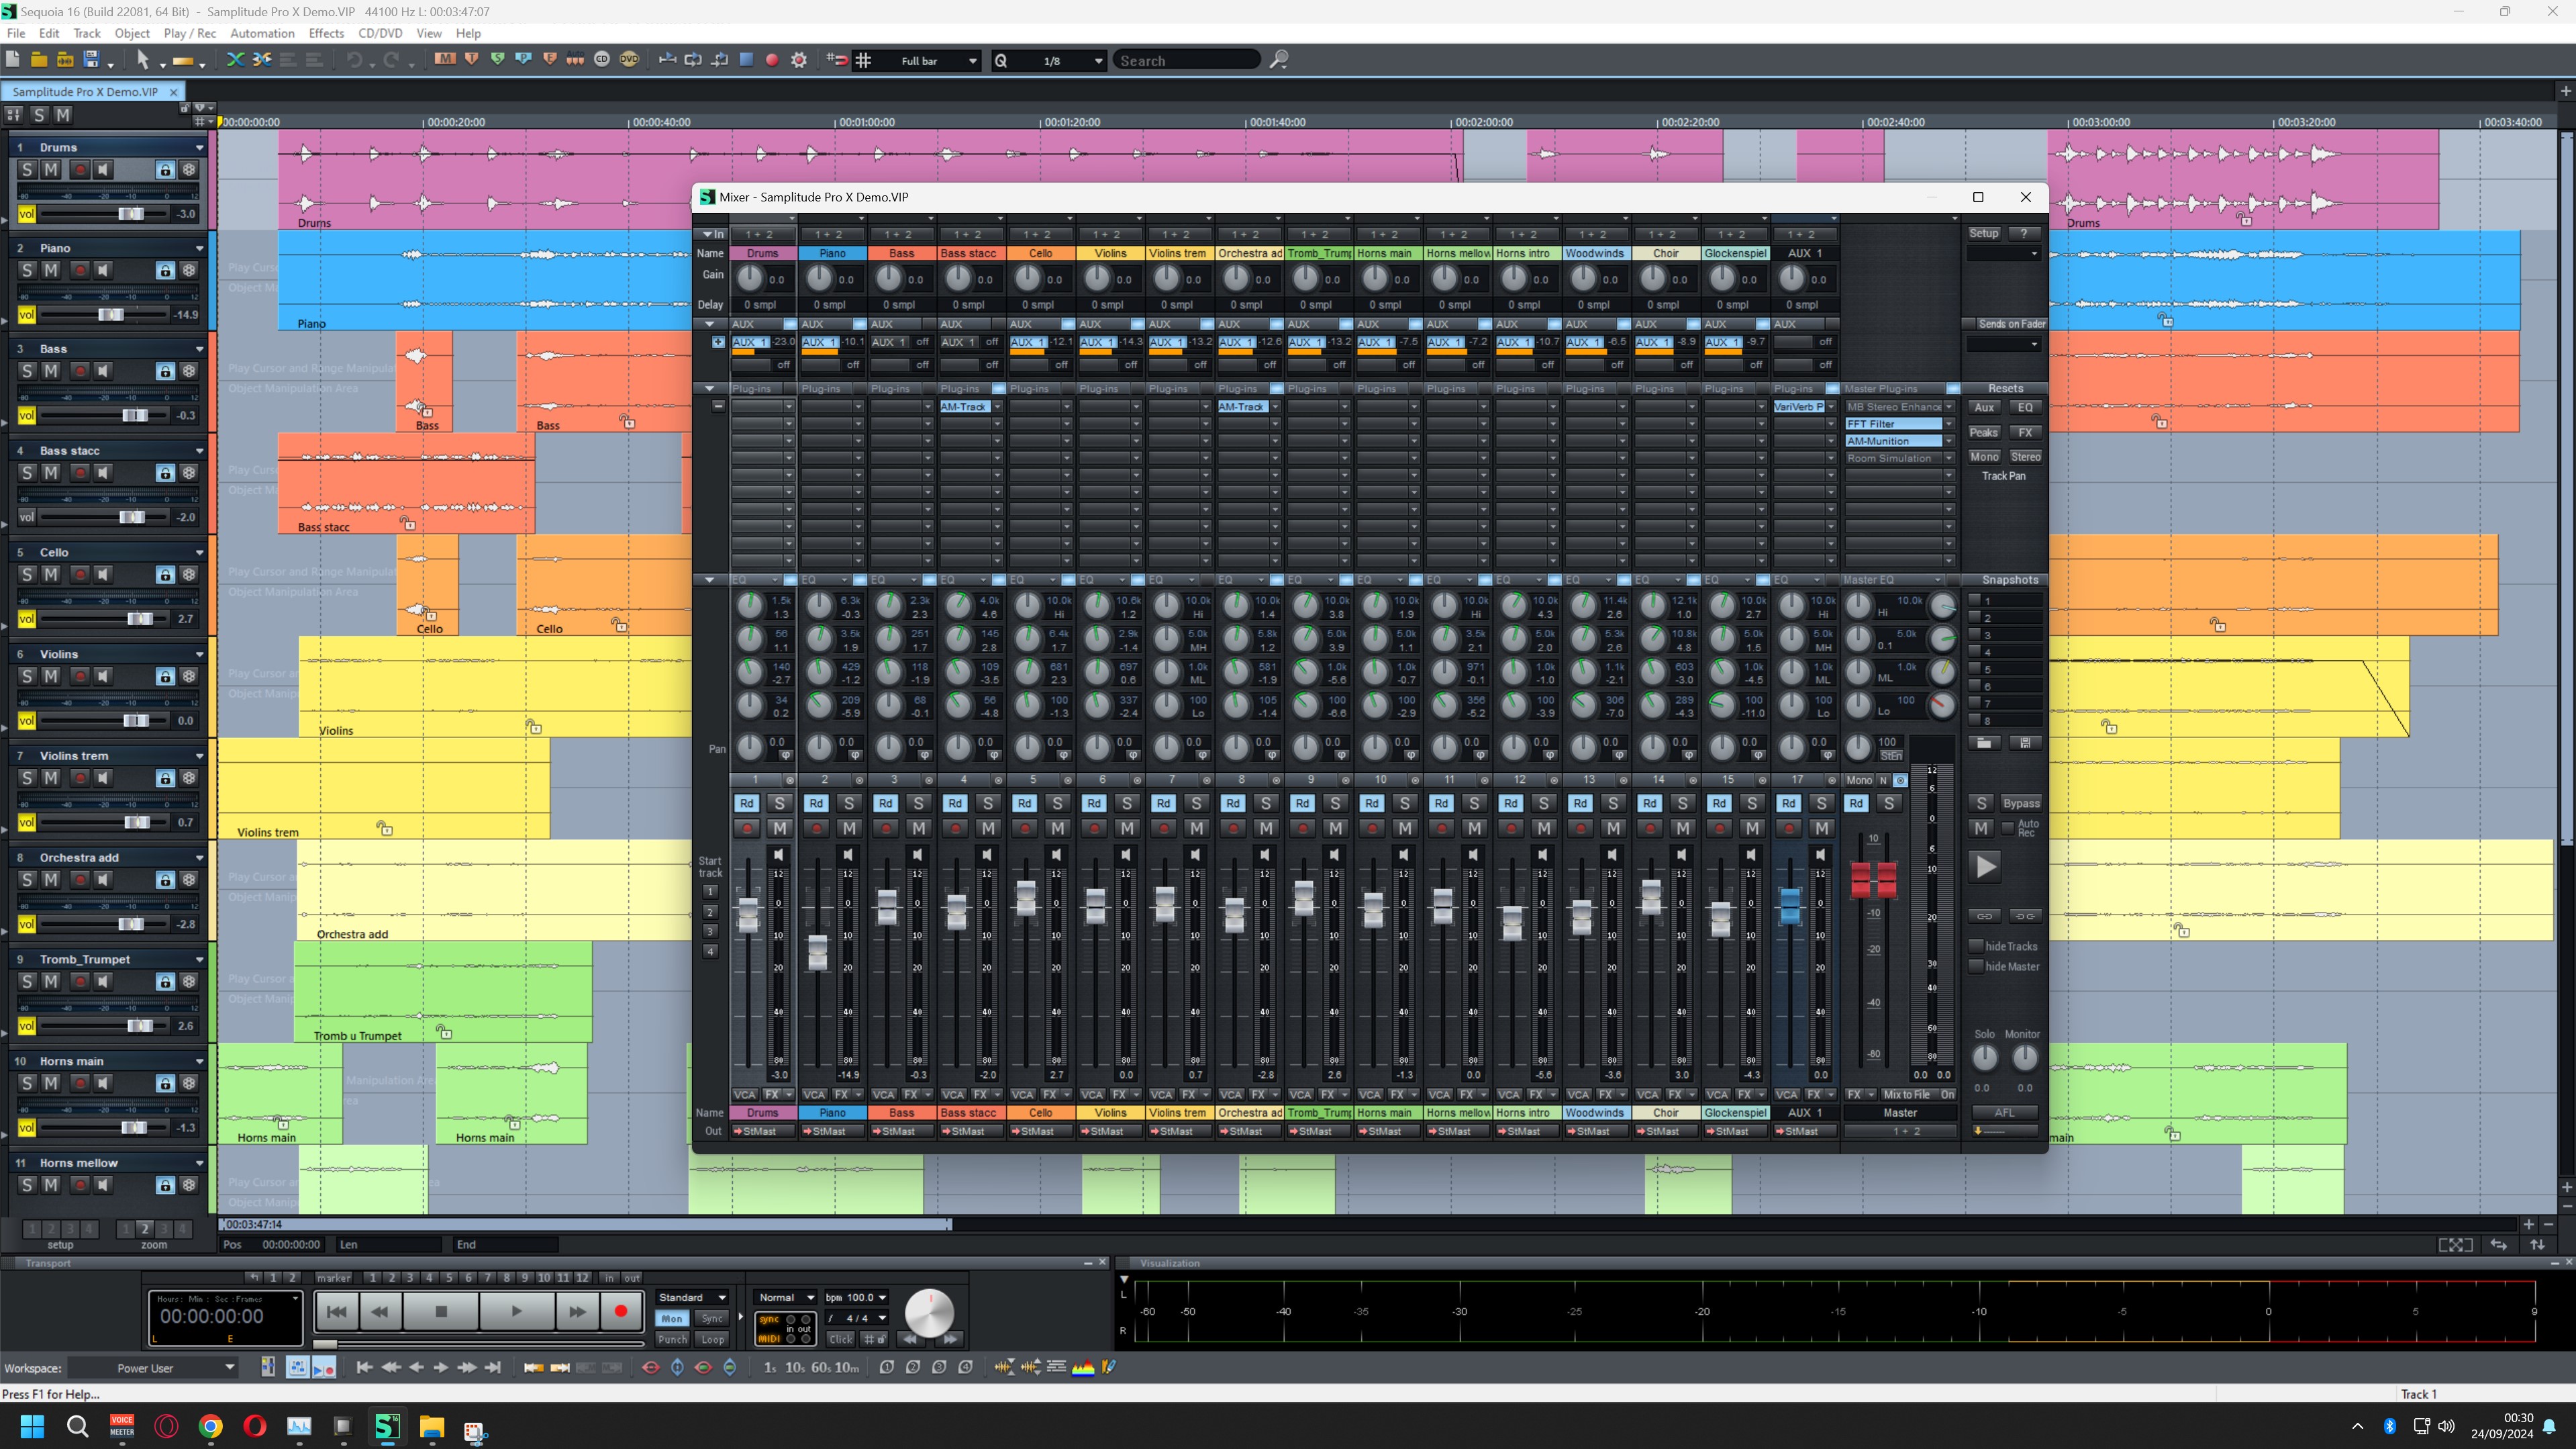Click the folder icon under Snapshots

point(1985,743)
